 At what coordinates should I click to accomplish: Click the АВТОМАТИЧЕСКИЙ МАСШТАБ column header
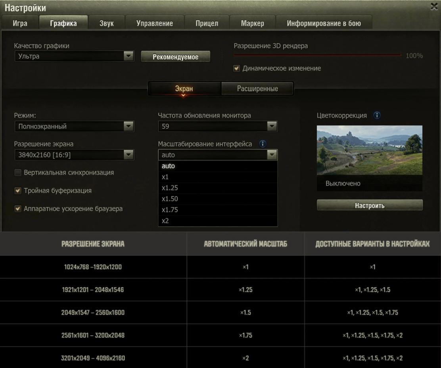click(245, 244)
